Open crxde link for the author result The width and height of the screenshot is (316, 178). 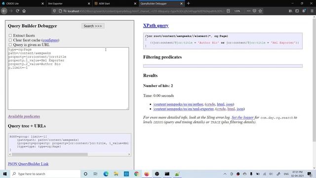click(x=211, y=104)
